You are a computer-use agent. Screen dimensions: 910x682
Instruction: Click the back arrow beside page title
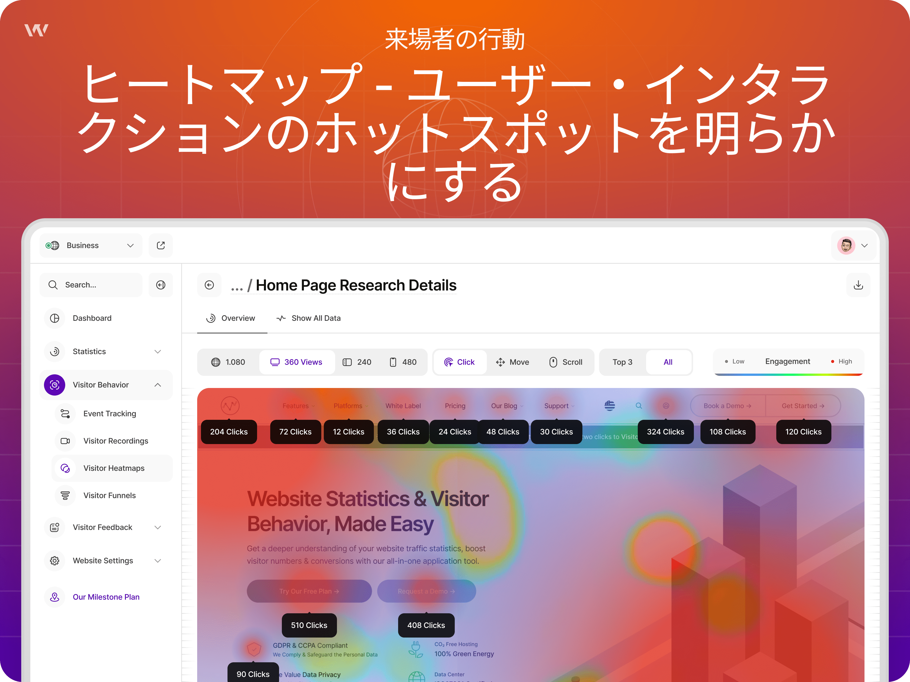point(209,285)
